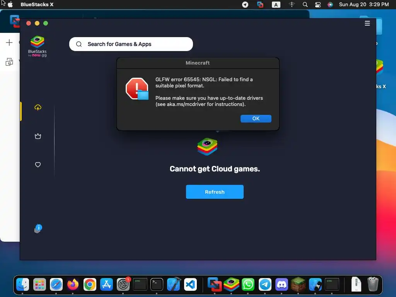Open App Store from the Dock
This screenshot has width=396, height=297.
[x=106, y=285]
